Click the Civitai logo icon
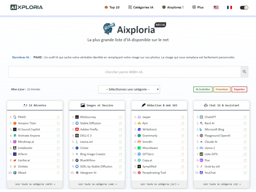The width and height of the screenshot is (256, 192). point(77,148)
